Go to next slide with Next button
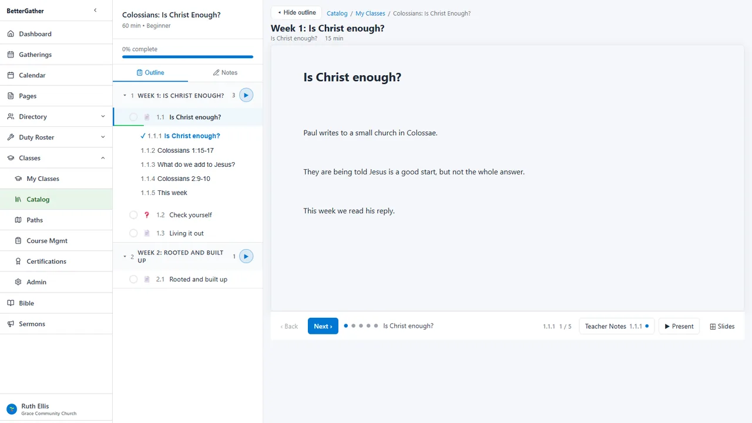Viewport: 752px width, 423px height. (x=323, y=326)
